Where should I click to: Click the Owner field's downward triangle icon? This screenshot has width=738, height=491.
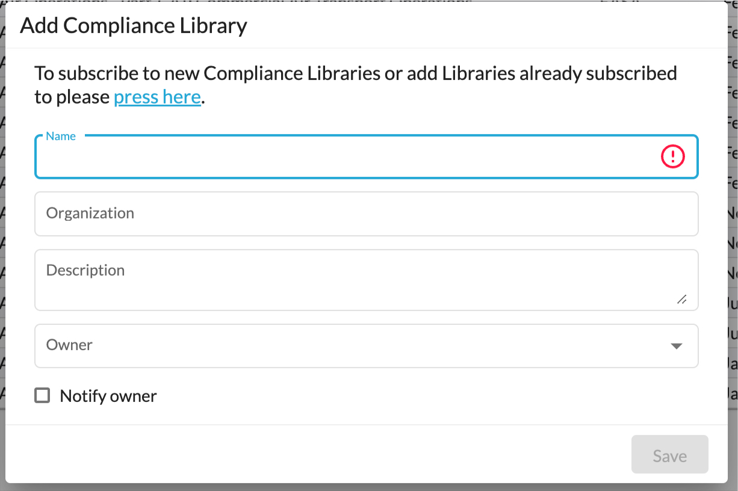(x=678, y=346)
